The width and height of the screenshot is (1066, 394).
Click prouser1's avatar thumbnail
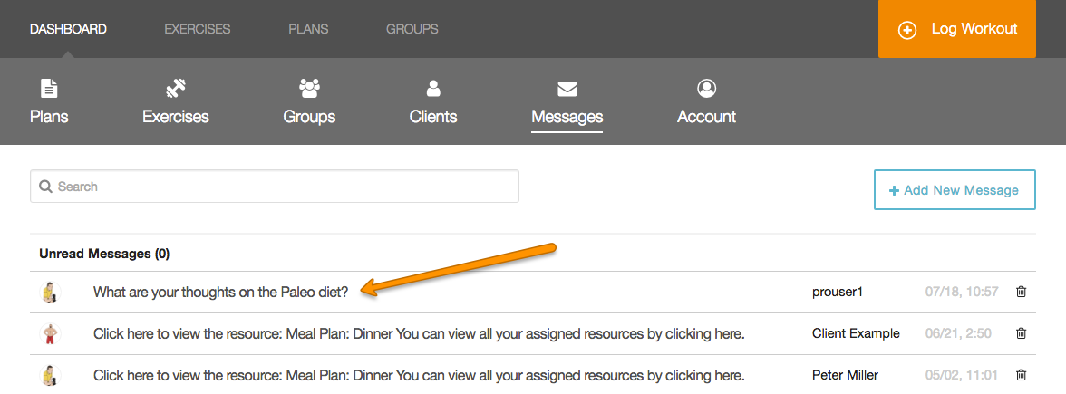coord(51,292)
